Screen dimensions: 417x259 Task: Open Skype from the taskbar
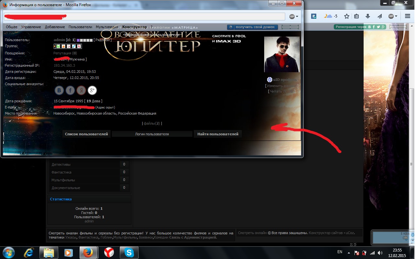[x=129, y=252]
